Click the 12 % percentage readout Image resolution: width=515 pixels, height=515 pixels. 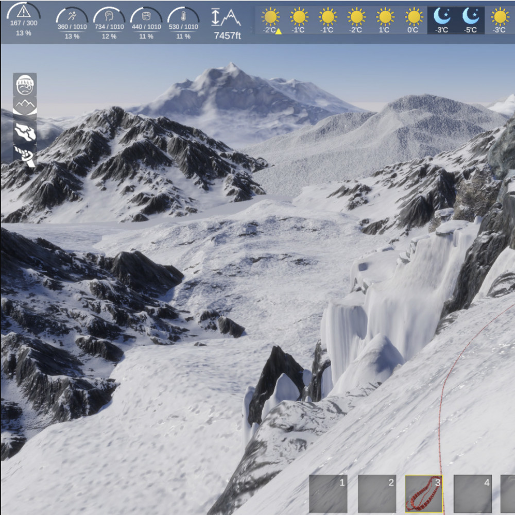pos(109,37)
